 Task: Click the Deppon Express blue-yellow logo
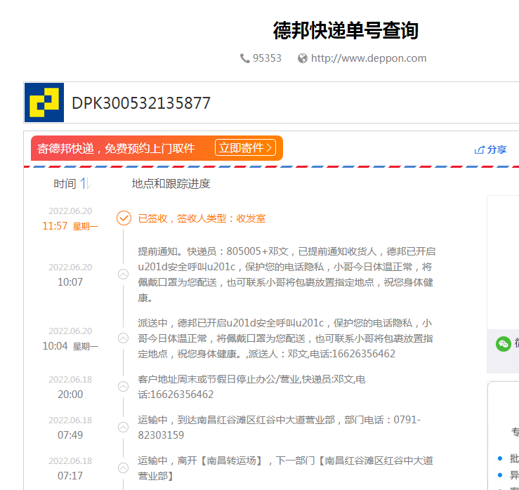click(44, 102)
